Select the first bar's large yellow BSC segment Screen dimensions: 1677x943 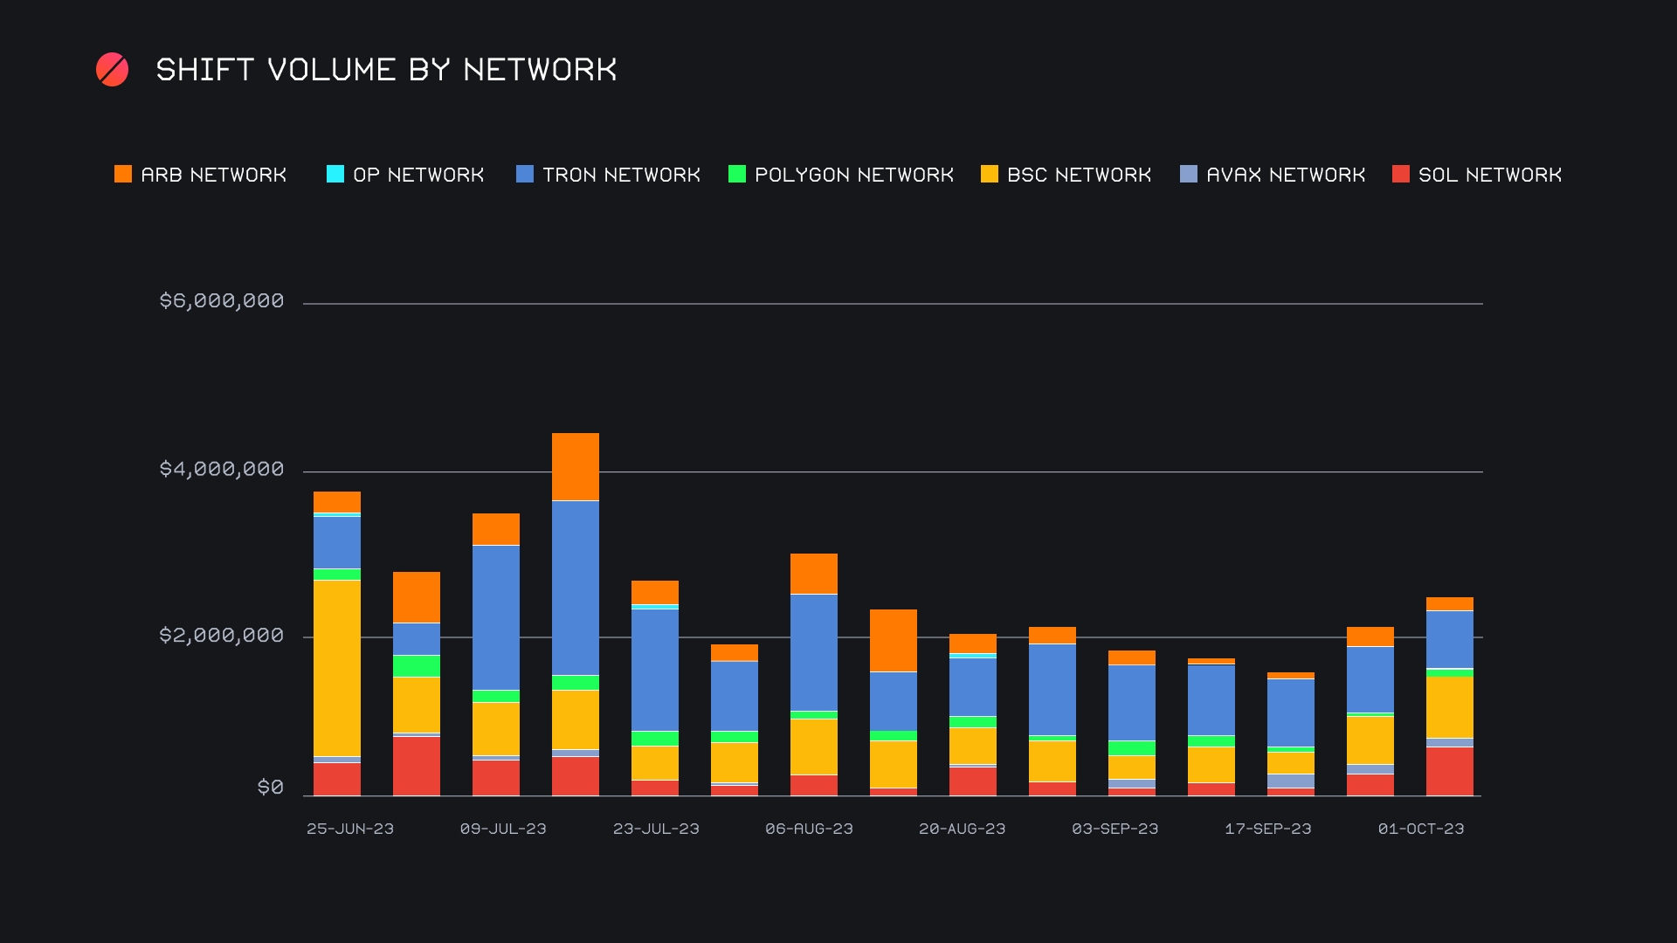click(337, 668)
